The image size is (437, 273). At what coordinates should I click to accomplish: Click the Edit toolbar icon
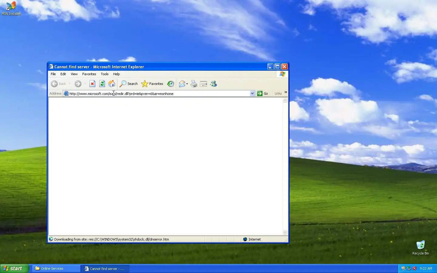(204, 84)
